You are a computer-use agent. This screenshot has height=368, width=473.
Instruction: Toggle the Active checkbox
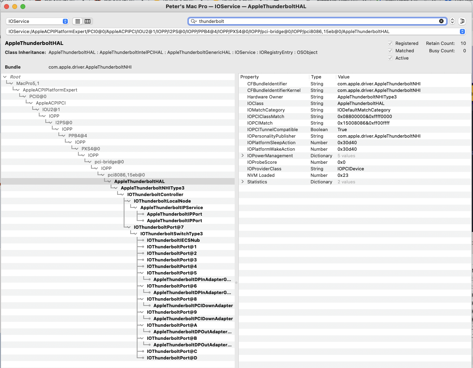tap(390, 58)
